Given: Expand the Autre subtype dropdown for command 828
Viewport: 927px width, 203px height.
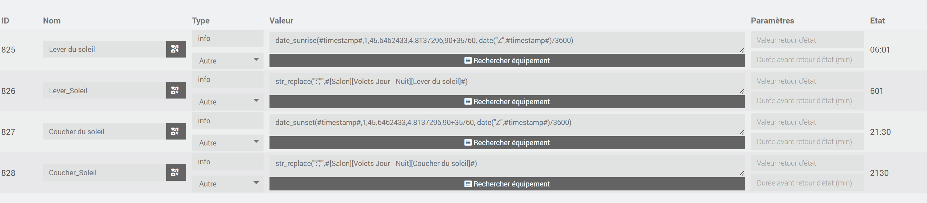Looking at the screenshot, I should coord(228,183).
